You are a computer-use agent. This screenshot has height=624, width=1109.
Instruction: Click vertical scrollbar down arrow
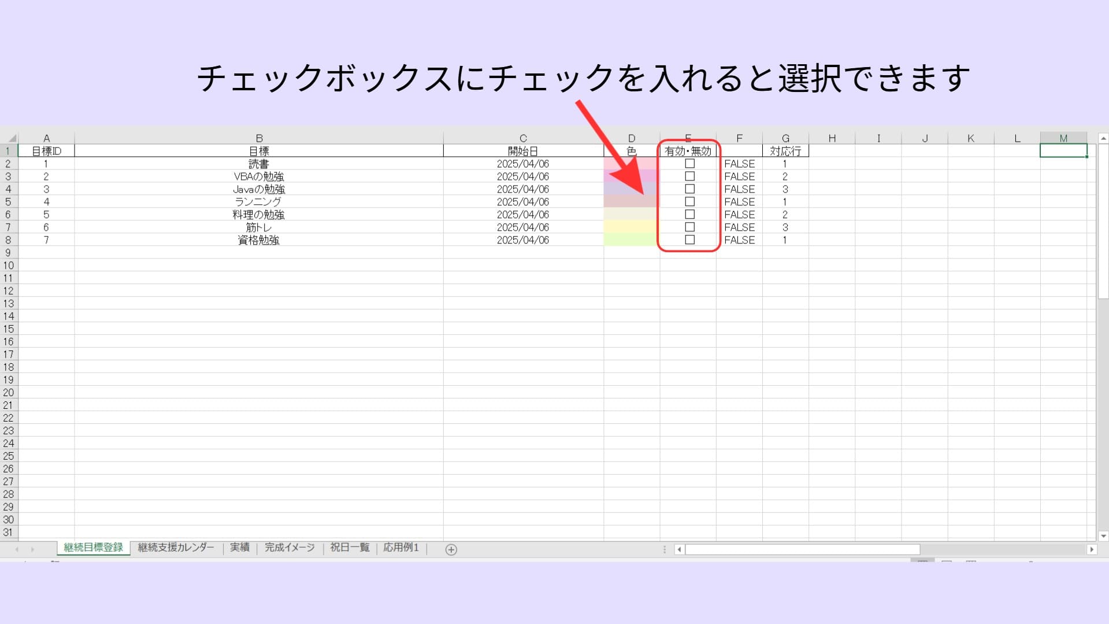(x=1103, y=536)
